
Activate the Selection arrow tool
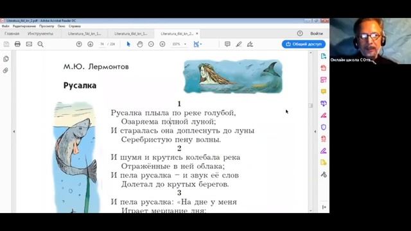click(128, 44)
